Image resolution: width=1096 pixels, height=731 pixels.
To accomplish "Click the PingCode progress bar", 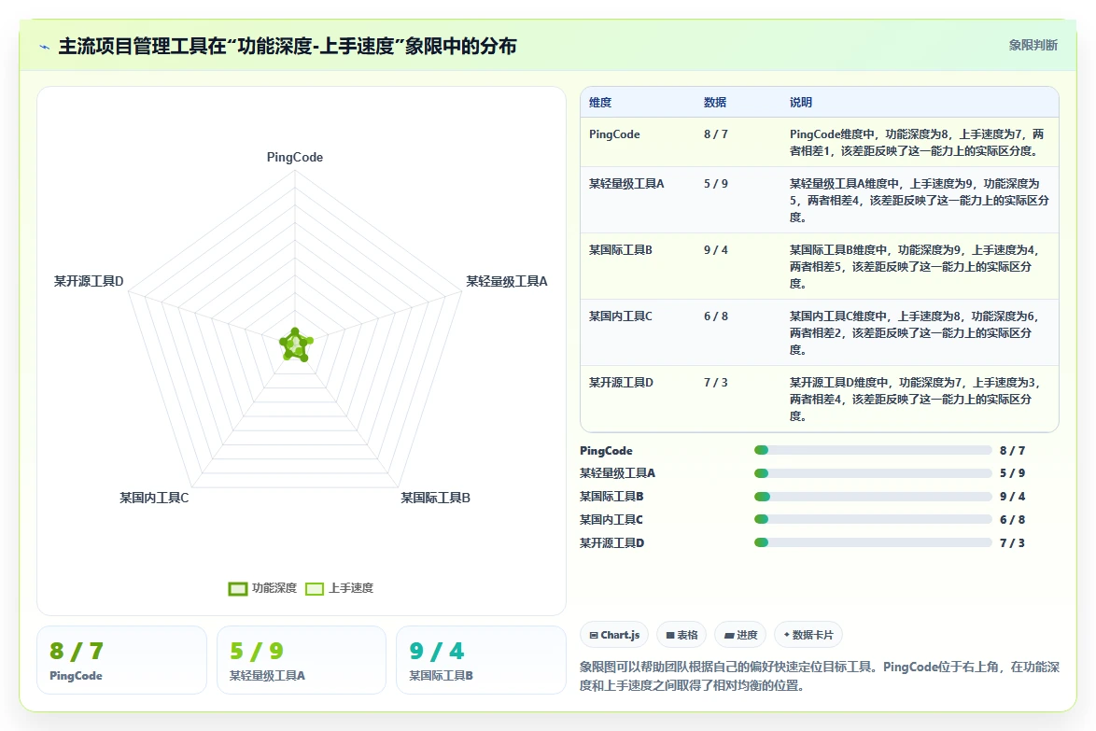I will (x=873, y=451).
